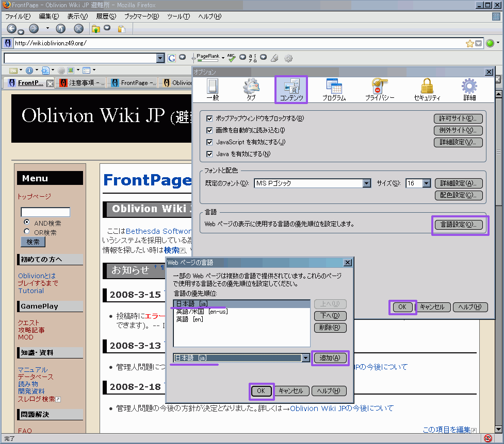Click the browser stop button
Screen dimensions: 504x444
[78, 29]
